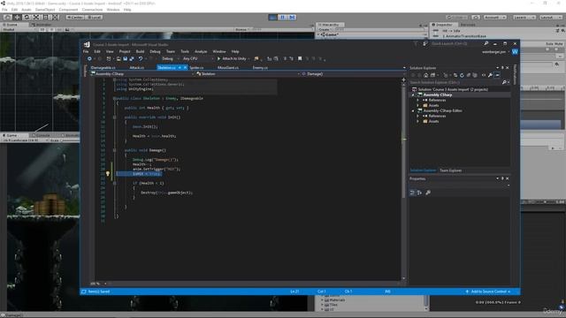Click the bookmark toolbar icon

point(300,58)
